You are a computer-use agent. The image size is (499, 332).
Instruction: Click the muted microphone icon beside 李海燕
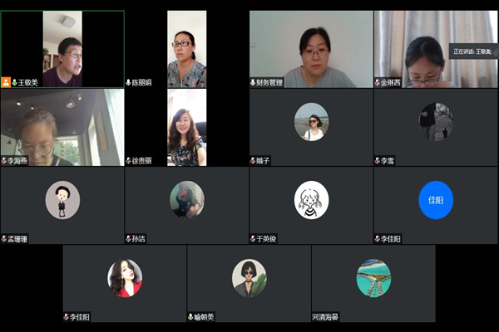4,161
